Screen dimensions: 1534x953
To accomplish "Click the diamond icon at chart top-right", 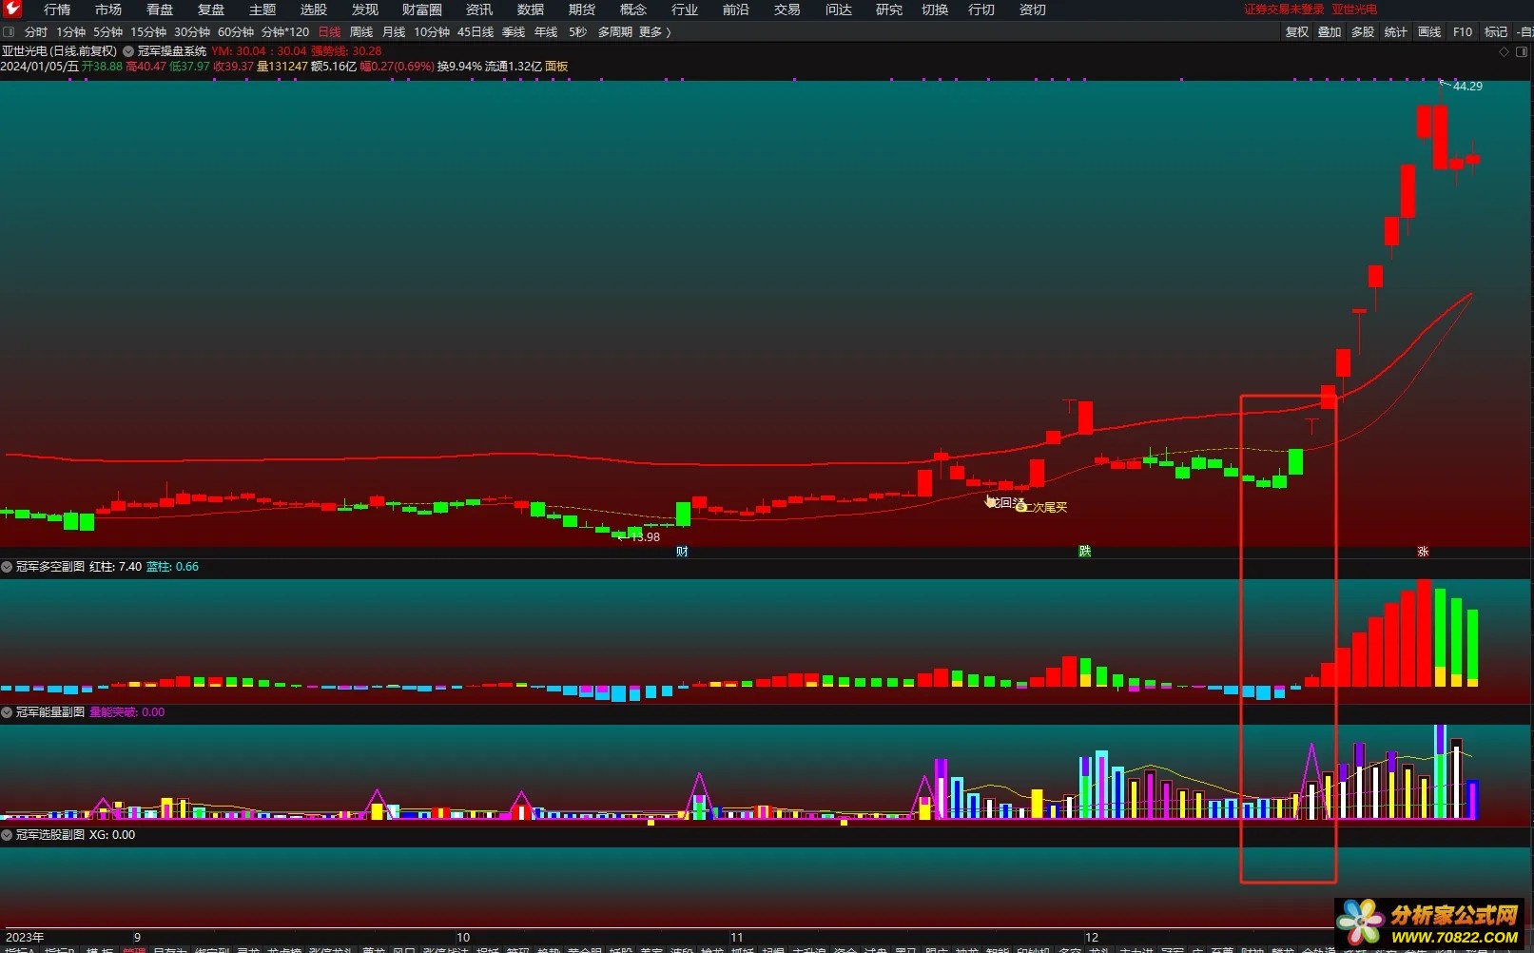I will pos(1504,51).
